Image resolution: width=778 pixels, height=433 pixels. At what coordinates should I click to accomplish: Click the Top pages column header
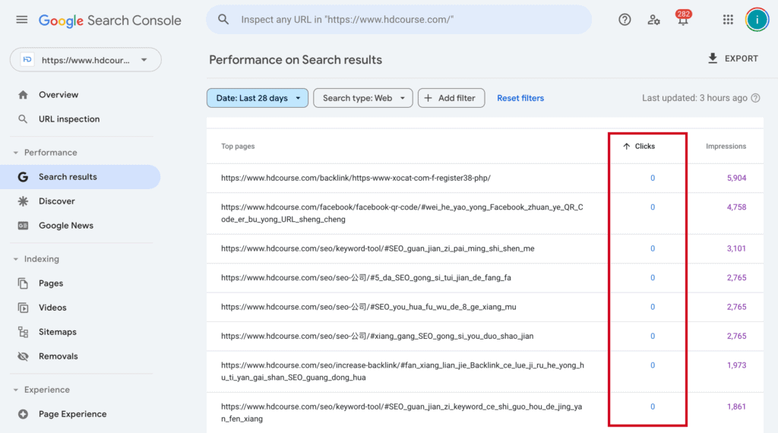click(238, 147)
